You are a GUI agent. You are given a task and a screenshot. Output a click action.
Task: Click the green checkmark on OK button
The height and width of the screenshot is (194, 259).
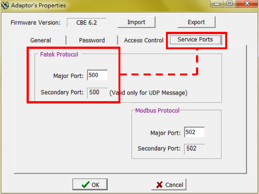(x=85, y=185)
